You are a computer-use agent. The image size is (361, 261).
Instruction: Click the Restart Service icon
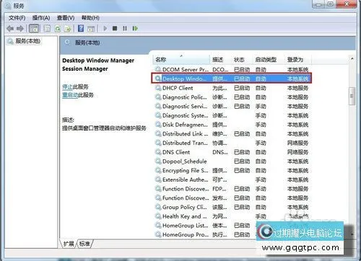coord(135,28)
